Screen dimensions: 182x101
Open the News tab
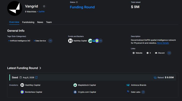coord(40,22)
